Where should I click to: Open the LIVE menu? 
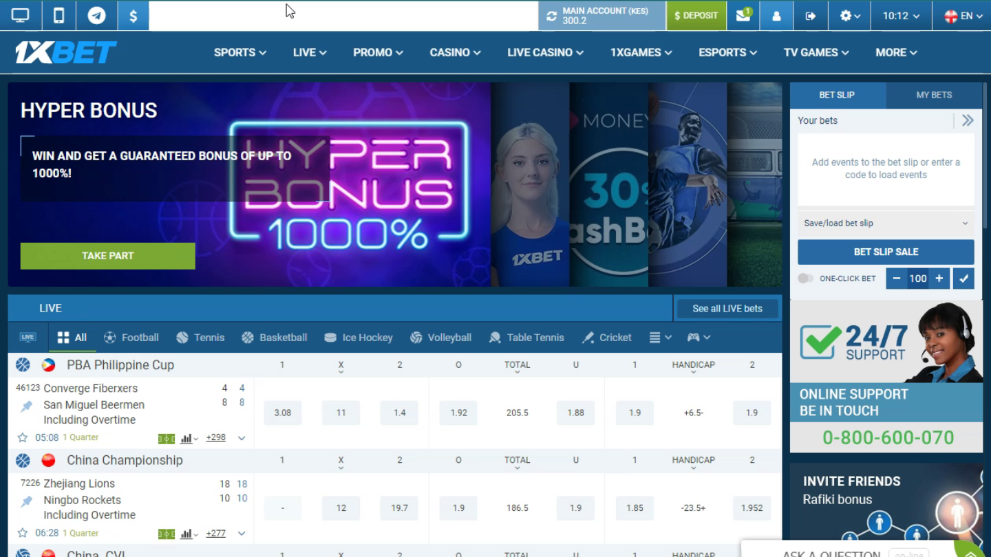click(x=310, y=52)
